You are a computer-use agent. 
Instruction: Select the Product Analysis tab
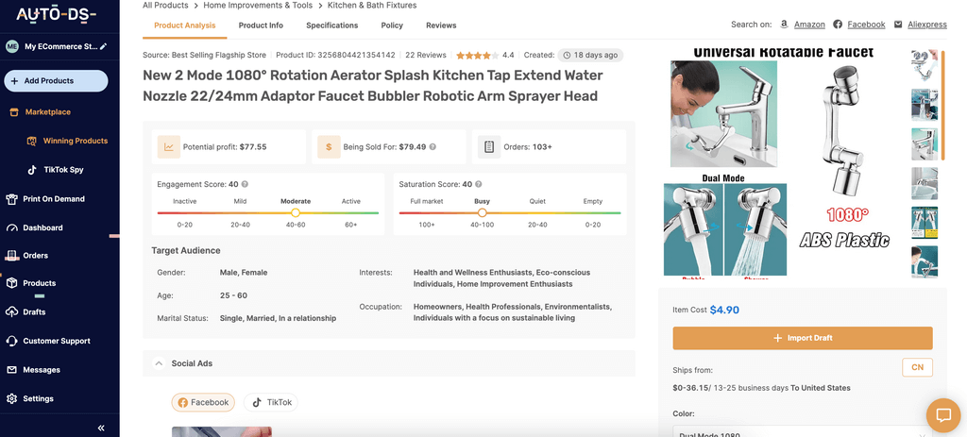[184, 25]
